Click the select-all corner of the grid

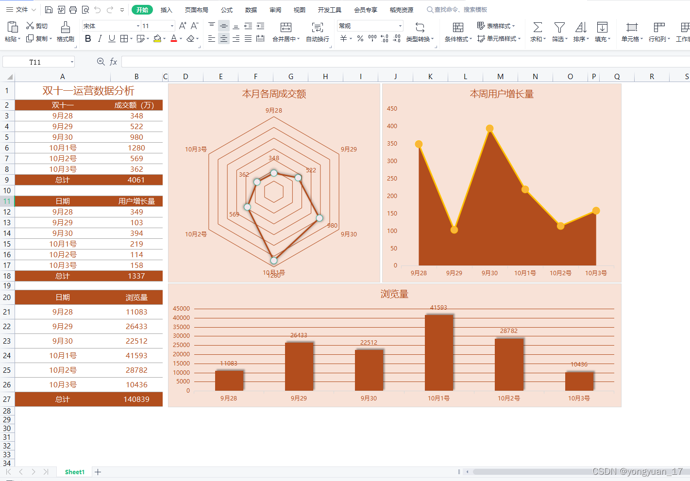click(x=9, y=77)
